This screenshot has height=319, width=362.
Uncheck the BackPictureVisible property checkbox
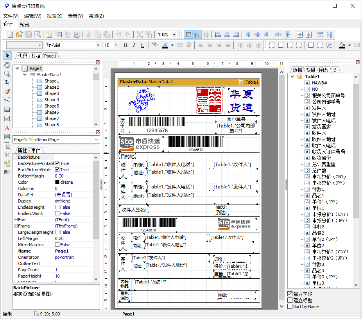tap(57, 170)
